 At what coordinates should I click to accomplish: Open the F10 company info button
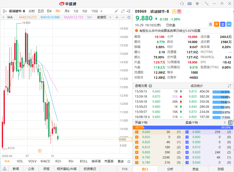point(125,169)
